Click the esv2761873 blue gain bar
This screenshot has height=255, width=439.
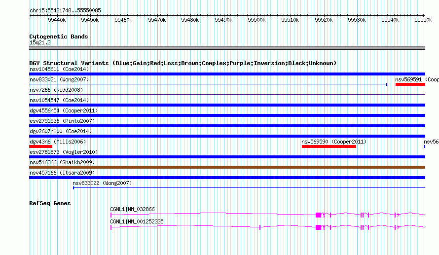click(x=227, y=157)
